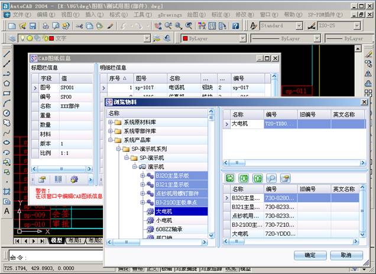
Task: Collapse the 系统产品库 tree node
Action: 111,140
